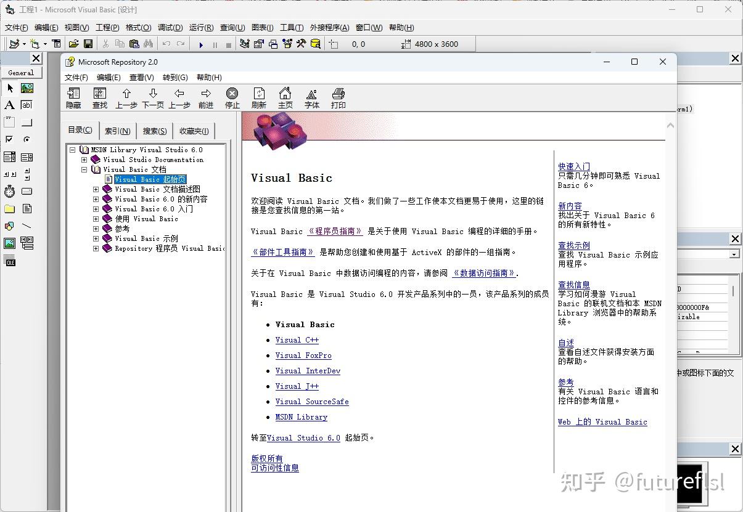Open dropdown arrow beside Add Form icon
The width and height of the screenshot is (743, 512).
45,44
